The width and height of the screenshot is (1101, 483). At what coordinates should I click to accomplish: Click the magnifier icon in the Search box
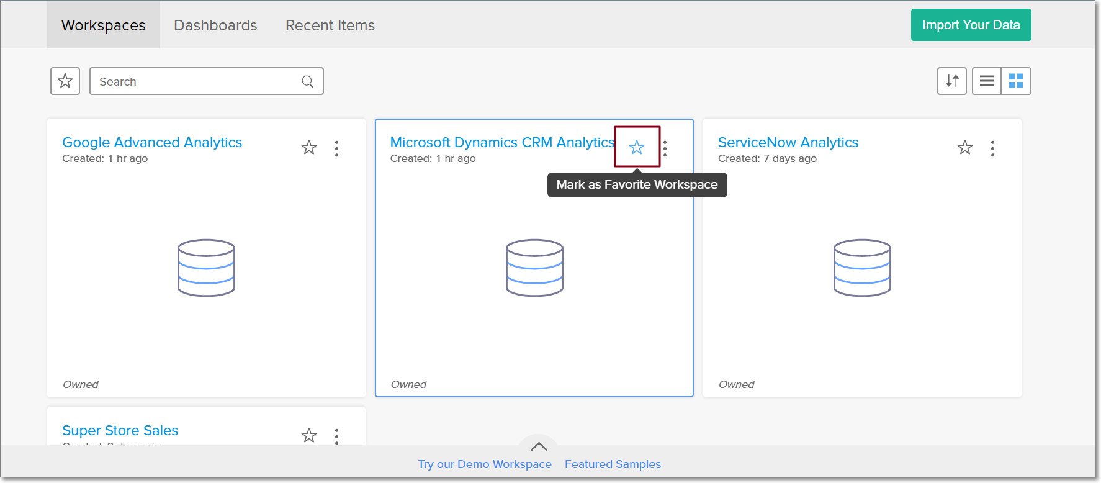[307, 81]
